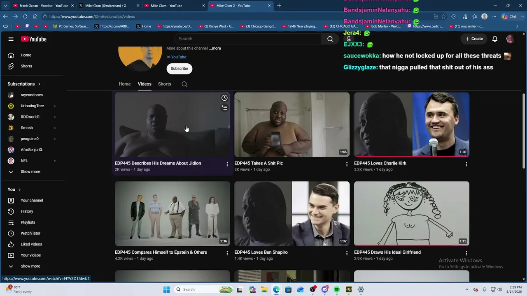This screenshot has height=296, width=527.
Task: Open options for Epstein & Others video
Action: [227, 253]
